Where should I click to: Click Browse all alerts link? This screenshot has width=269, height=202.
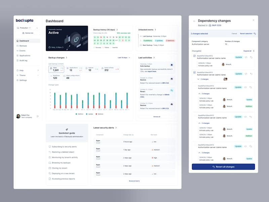[134, 181]
